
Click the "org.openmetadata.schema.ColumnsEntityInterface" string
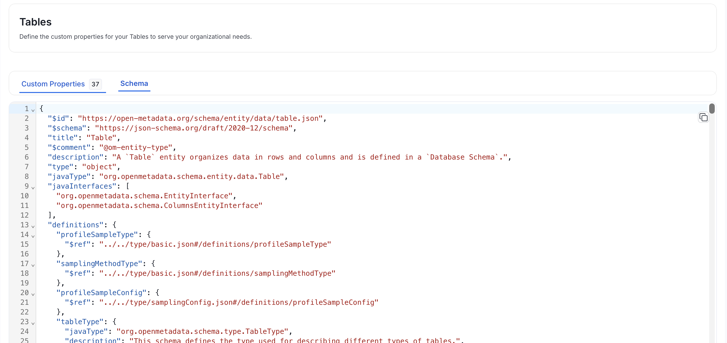(x=160, y=205)
